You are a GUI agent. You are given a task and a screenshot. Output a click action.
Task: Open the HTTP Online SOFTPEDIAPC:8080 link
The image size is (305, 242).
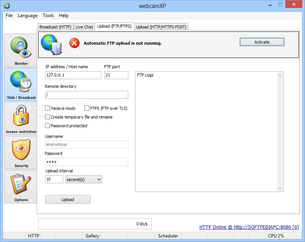tap(249, 227)
